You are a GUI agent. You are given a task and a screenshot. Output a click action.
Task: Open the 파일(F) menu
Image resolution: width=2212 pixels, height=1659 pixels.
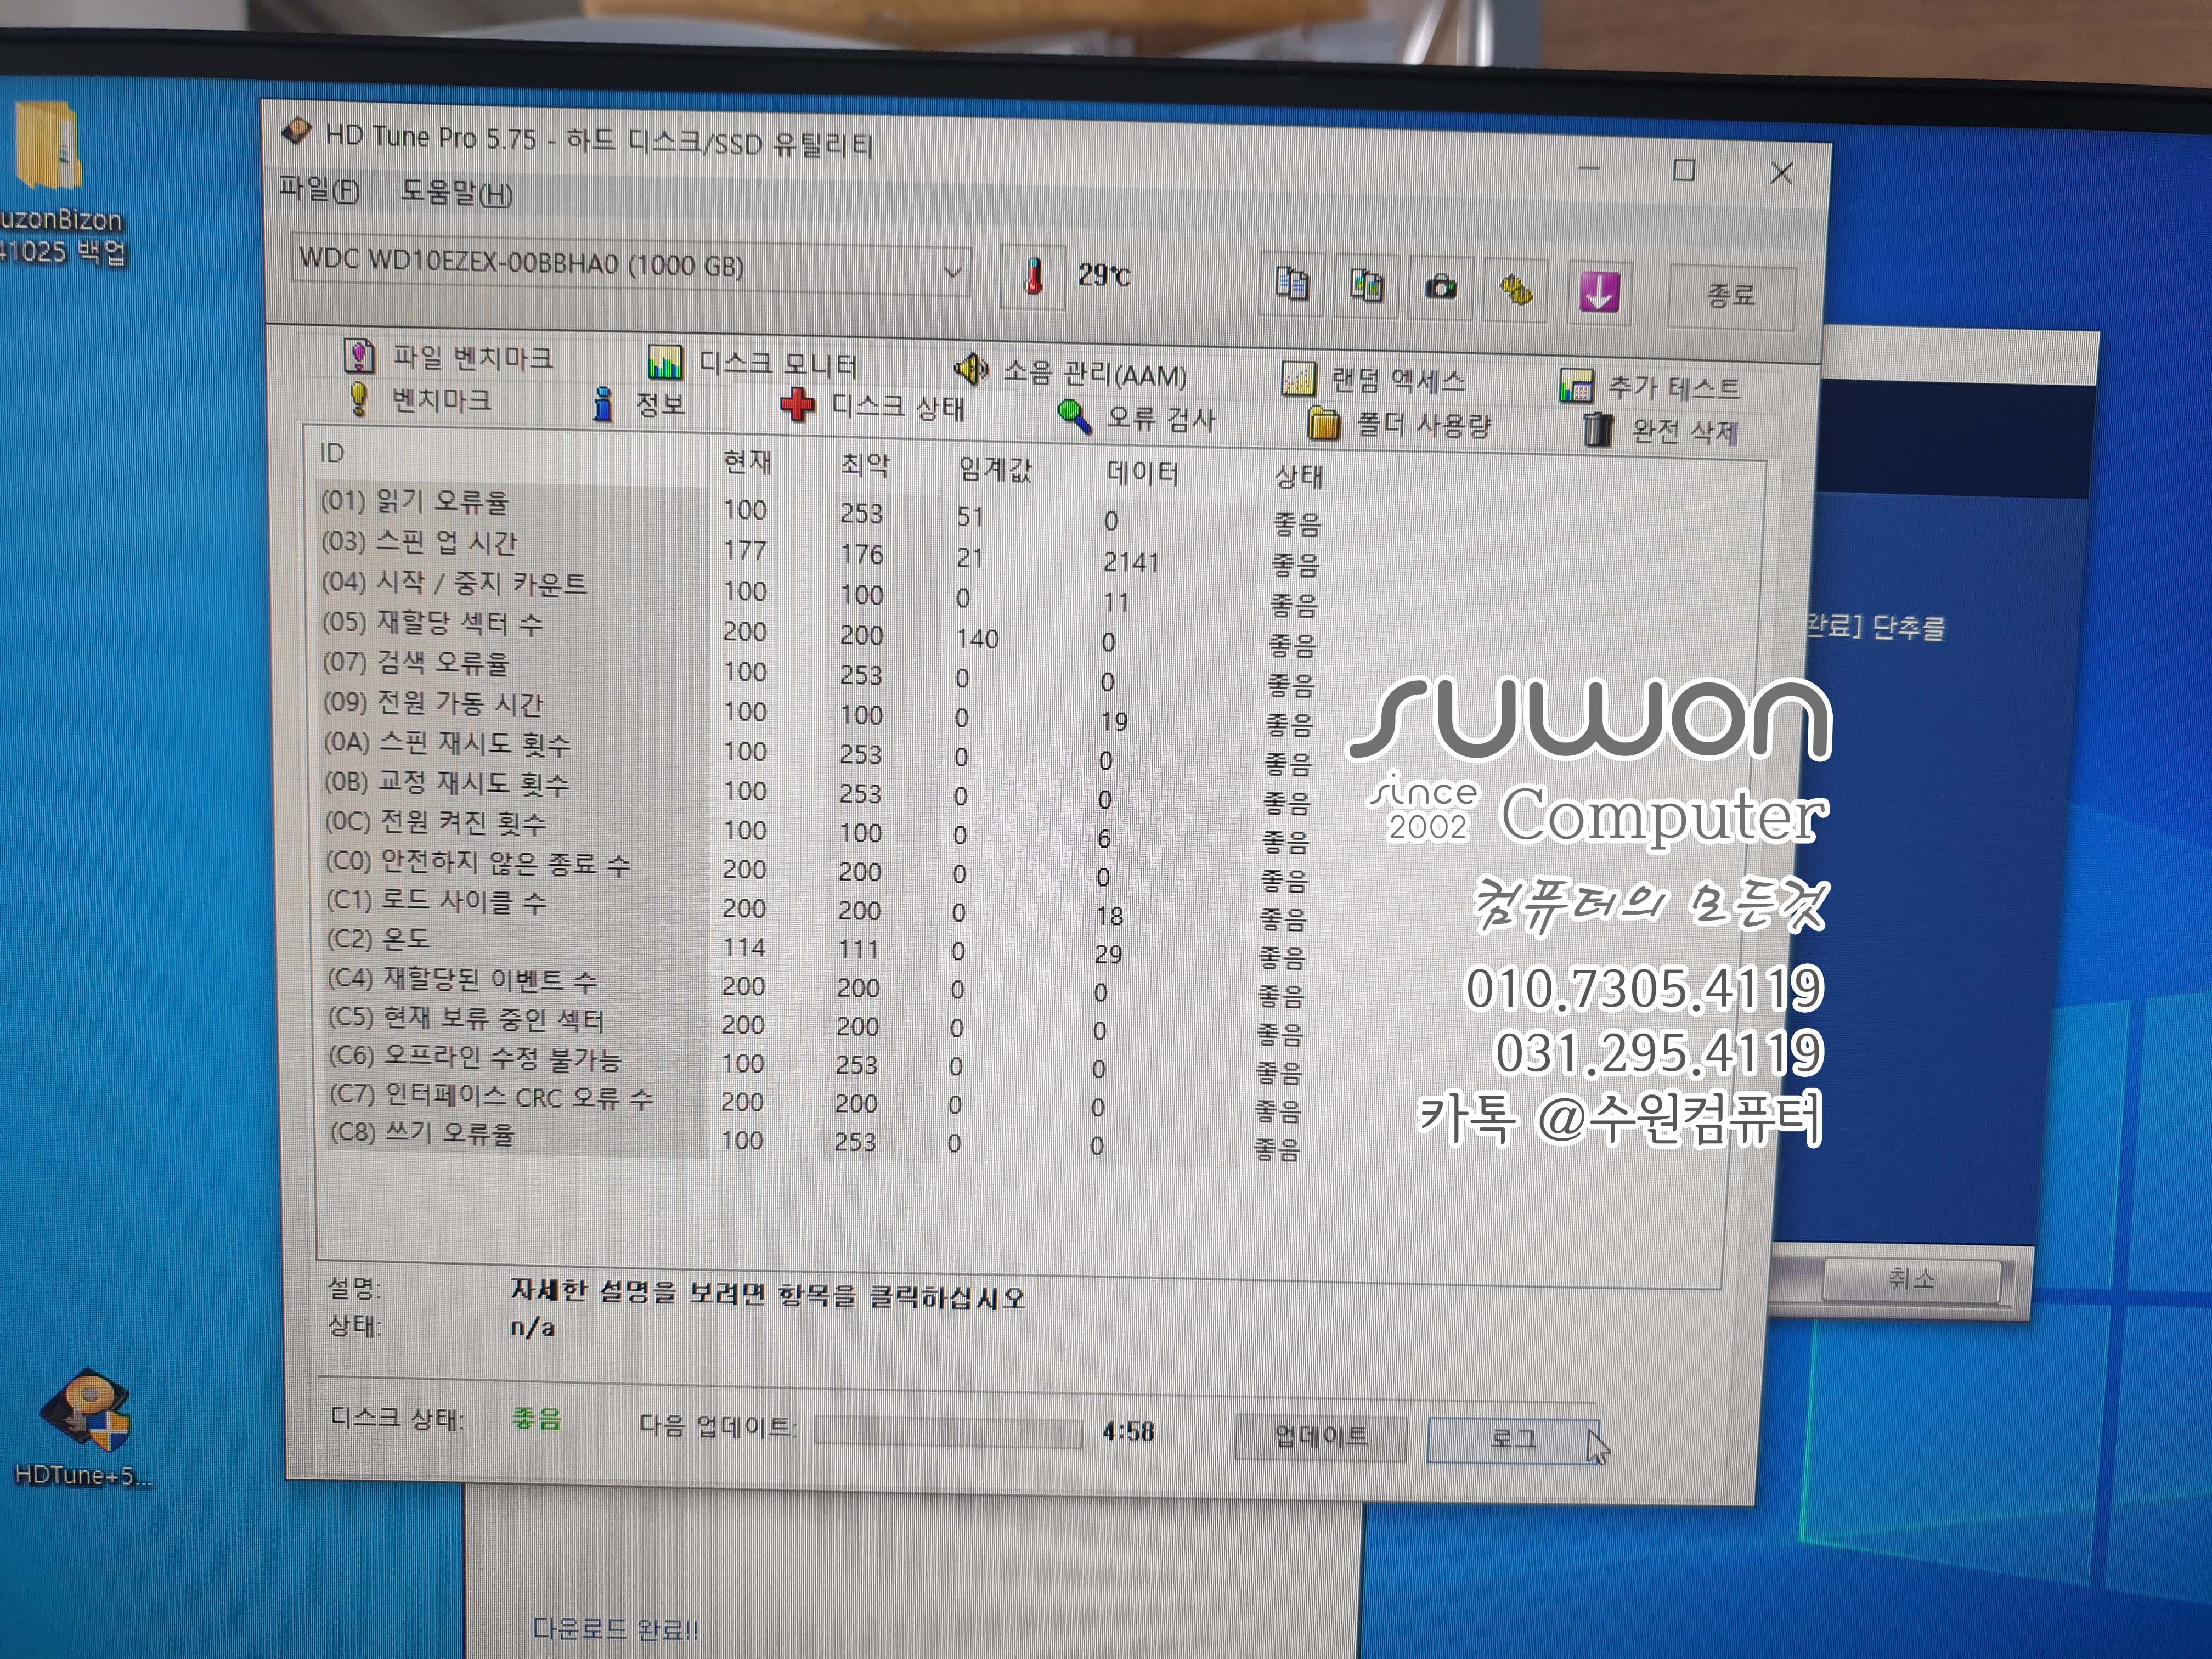pyautogui.click(x=318, y=189)
